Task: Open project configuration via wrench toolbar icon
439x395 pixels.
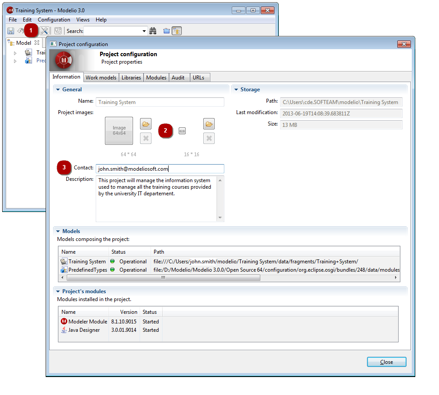Action: click(x=44, y=31)
